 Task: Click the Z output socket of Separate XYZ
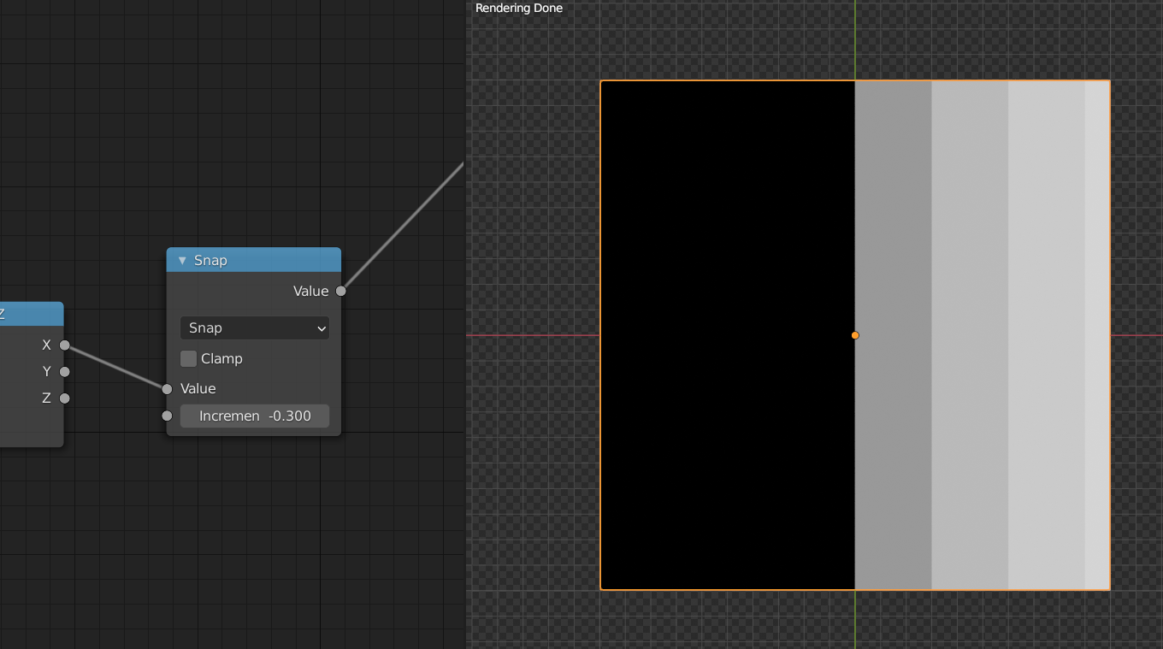[x=64, y=398]
